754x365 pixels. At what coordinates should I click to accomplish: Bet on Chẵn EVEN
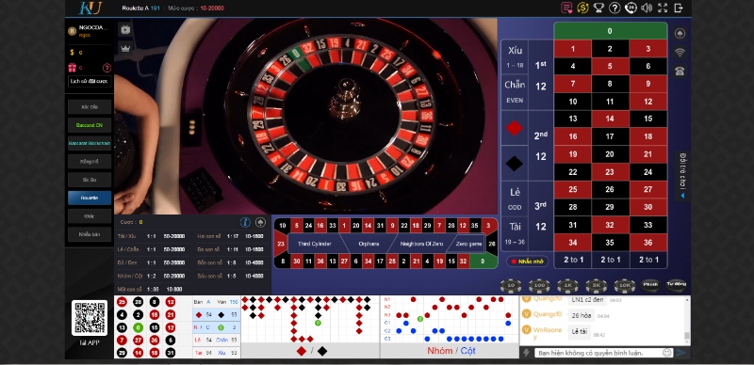[515, 92]
